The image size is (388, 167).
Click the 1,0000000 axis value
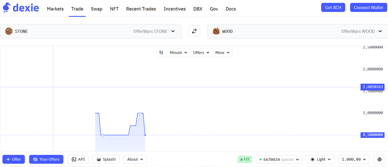(373, 113)
